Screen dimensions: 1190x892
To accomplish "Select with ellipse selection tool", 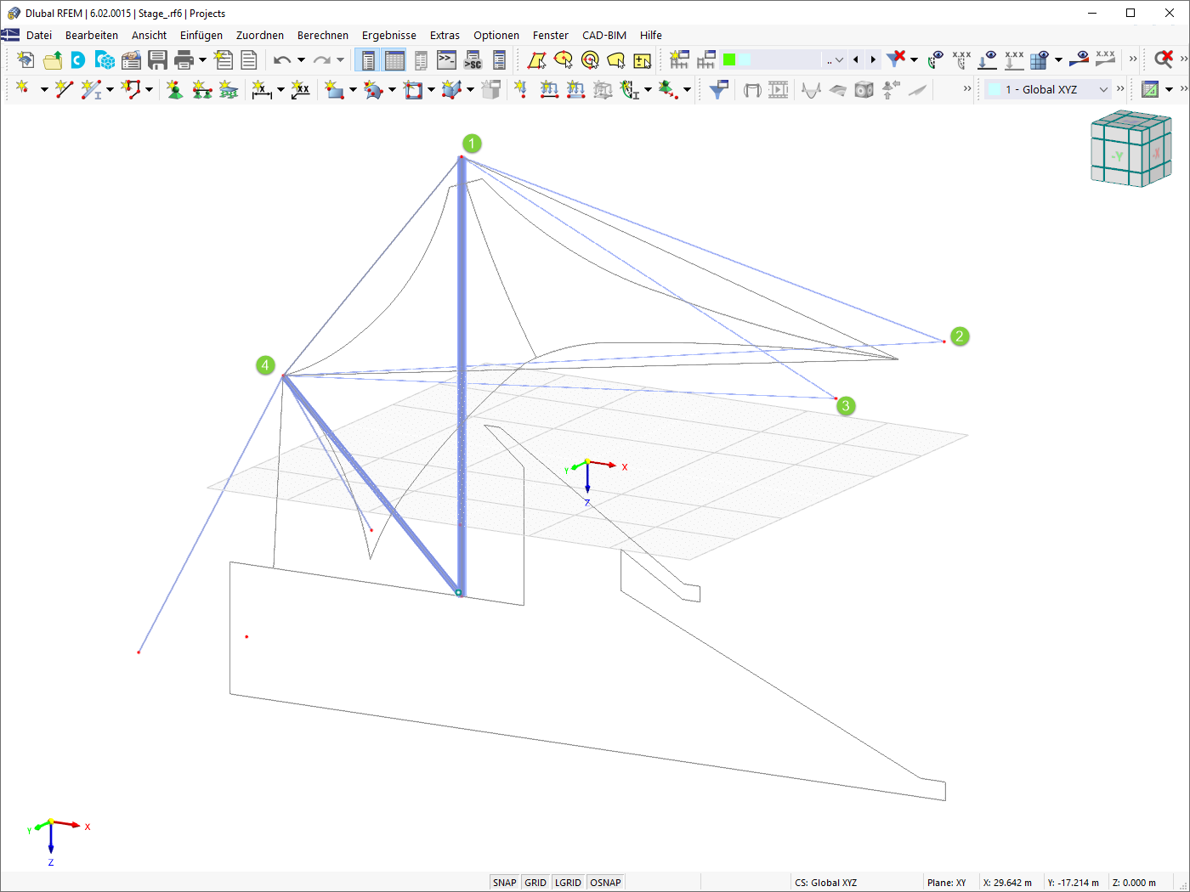I will 563,60.
